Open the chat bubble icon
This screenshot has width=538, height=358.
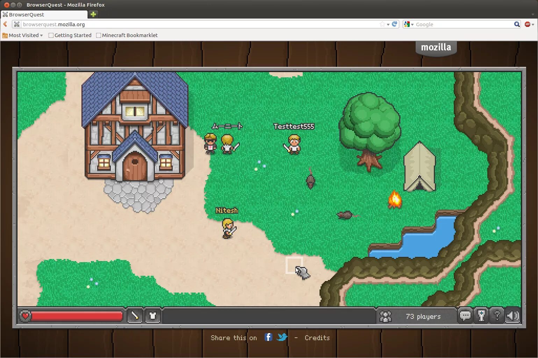tap(465, 316)
